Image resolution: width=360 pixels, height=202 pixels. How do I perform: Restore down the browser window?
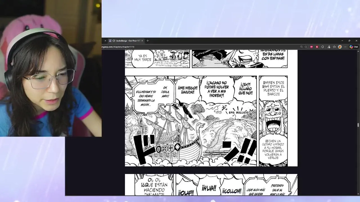click(349, 41)
